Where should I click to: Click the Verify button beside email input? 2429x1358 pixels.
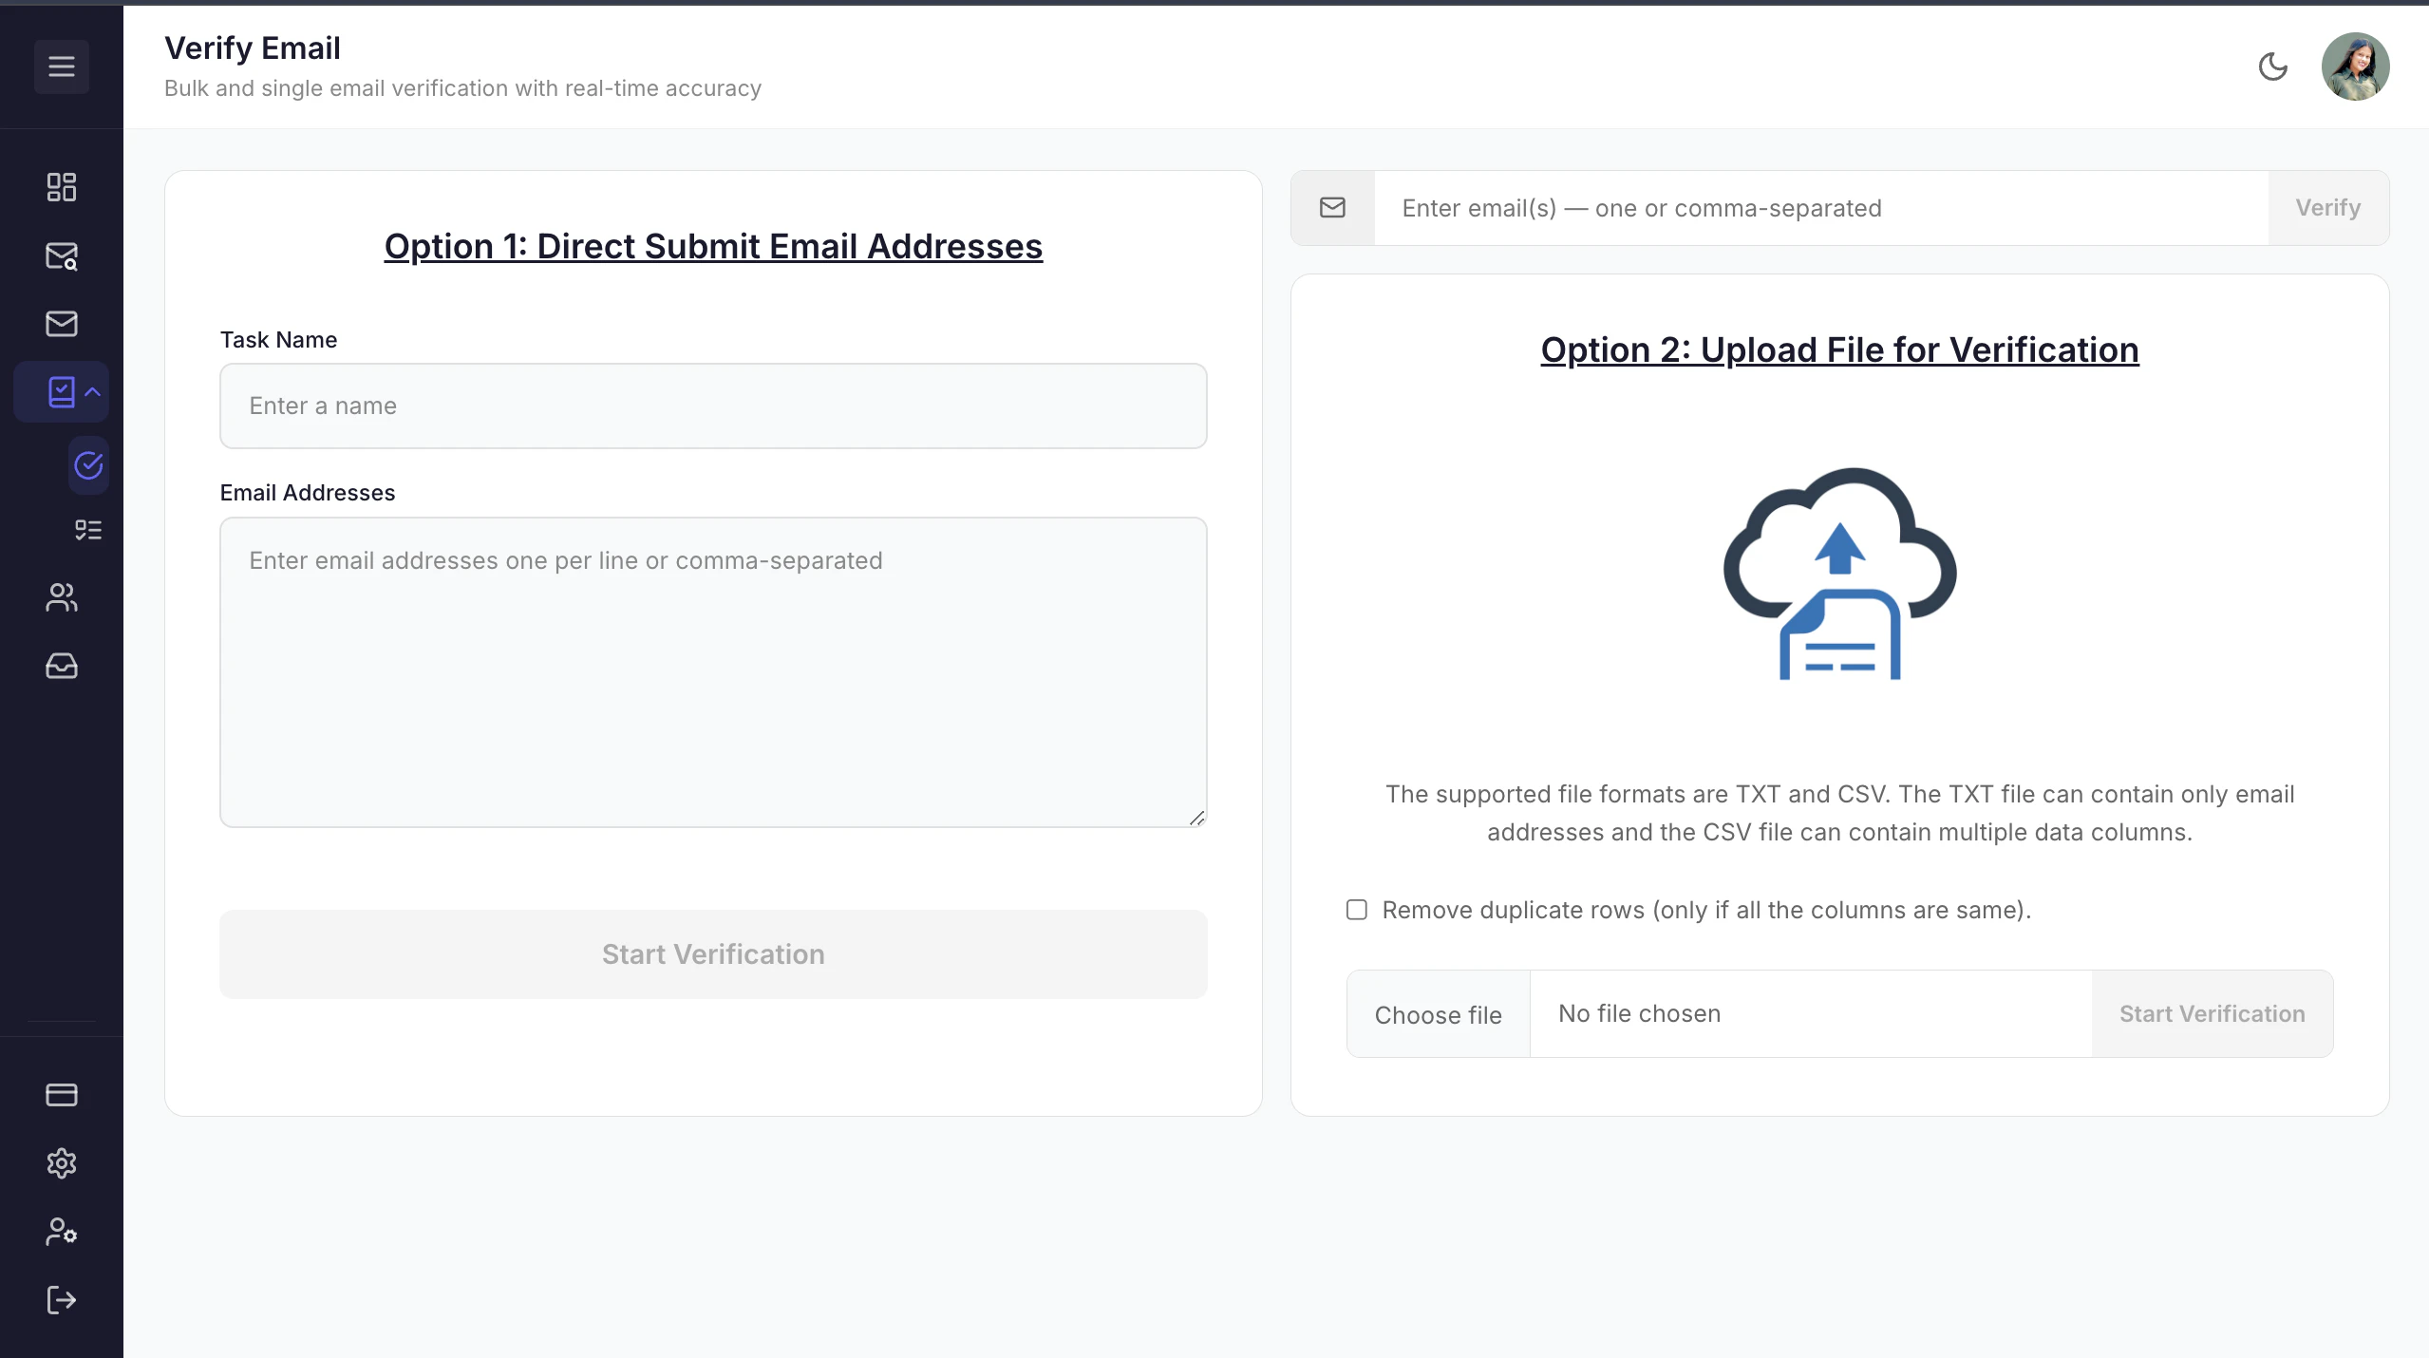point(2327,208)
